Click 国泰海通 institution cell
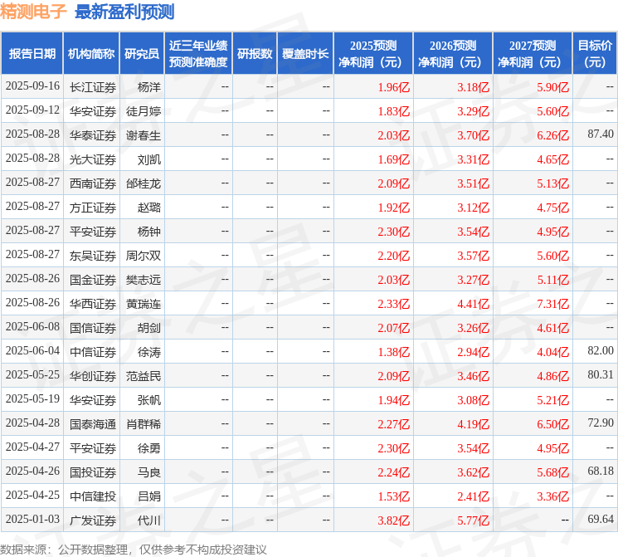 coord(93,424)
